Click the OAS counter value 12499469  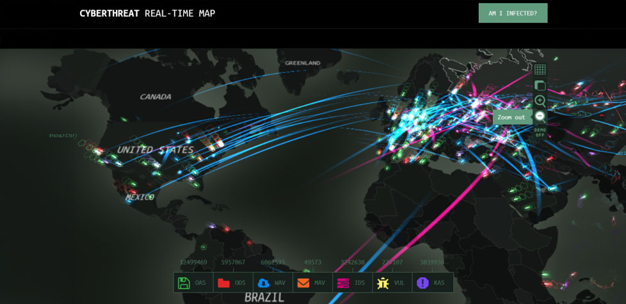[193, 262]
